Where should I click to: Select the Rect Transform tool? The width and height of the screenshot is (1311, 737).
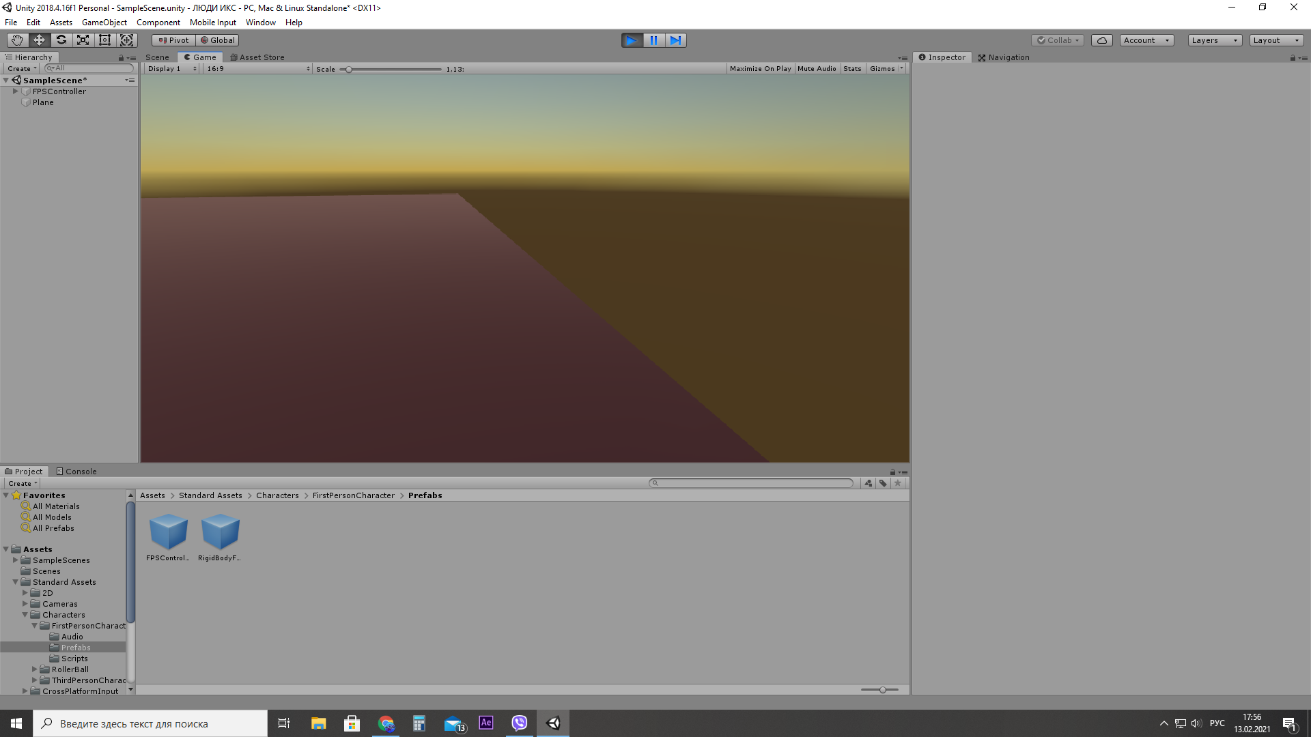[104, 40]
